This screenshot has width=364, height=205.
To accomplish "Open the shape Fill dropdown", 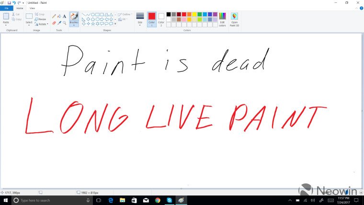I will (x=123, y=19).
